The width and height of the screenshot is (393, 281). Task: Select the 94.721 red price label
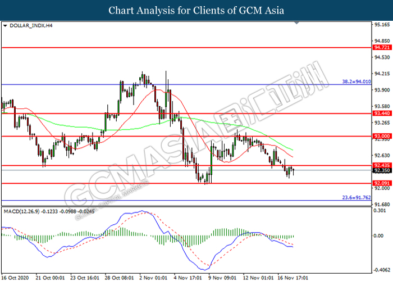382,47
